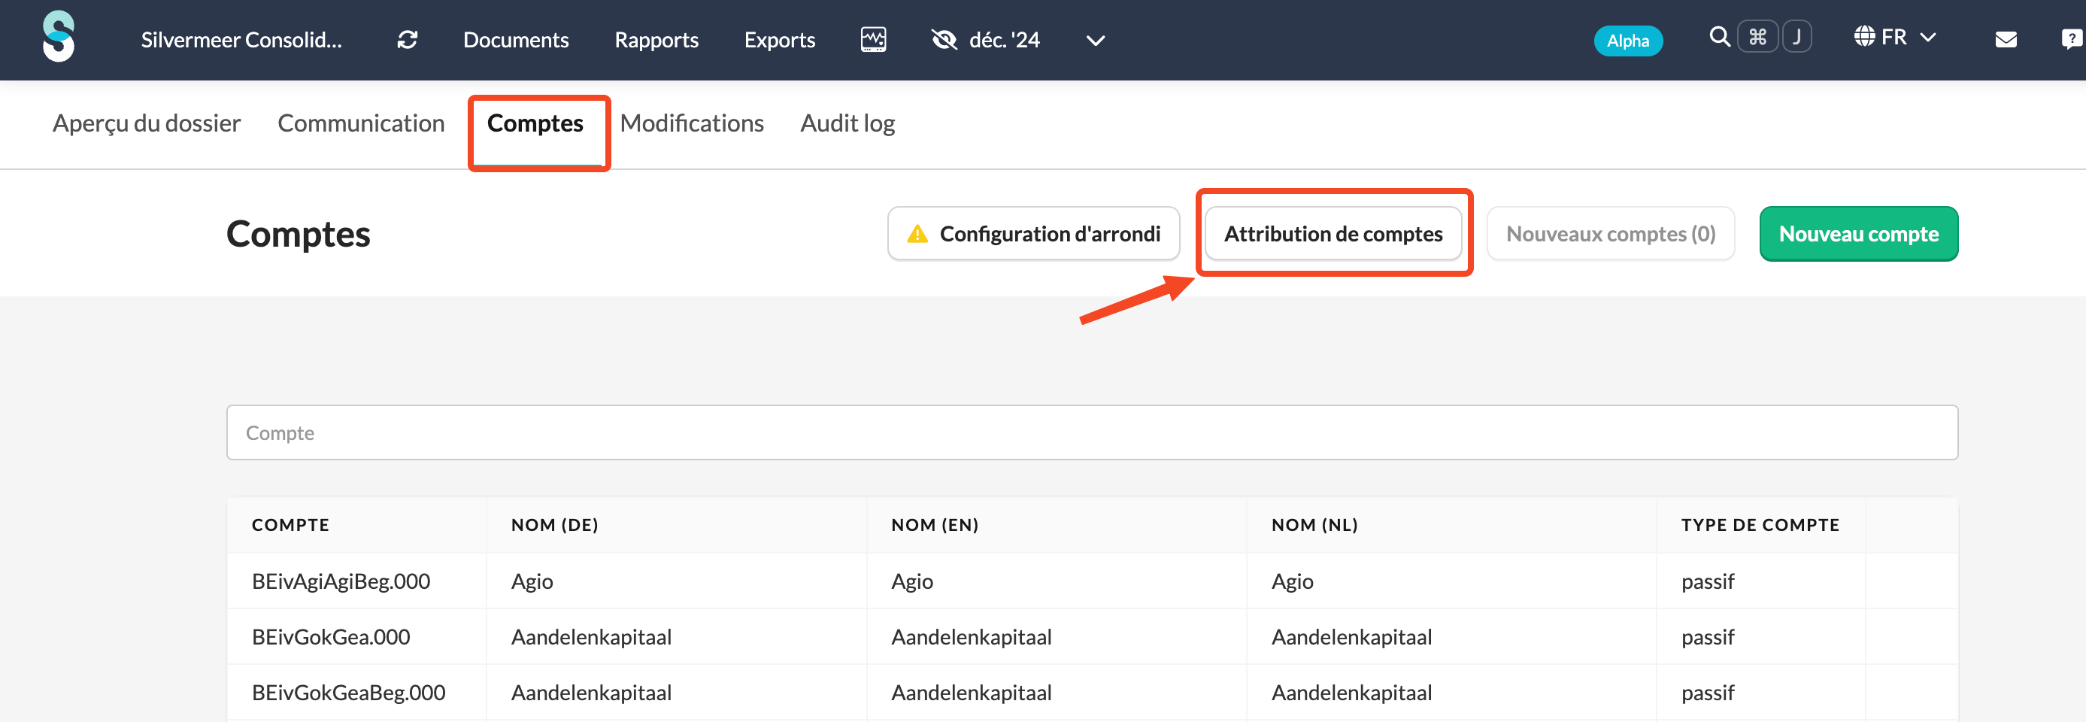Click Attribution de comptes button
The image size is (2086, 722).
pyautogui.click(x=1333, y=233)
